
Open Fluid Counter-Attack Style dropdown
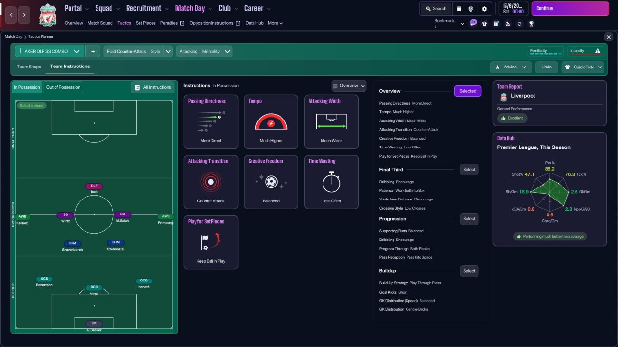[138, 51]
